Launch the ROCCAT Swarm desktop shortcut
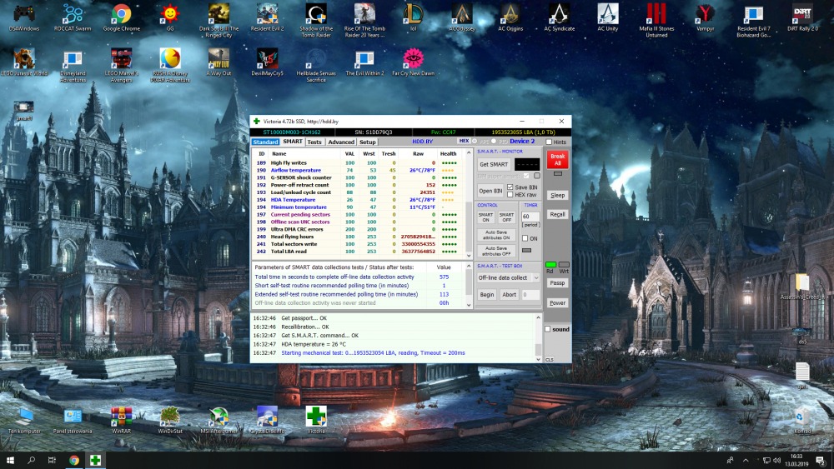Viewport: 834px width, 469px height. pyautogui.click(x=73, y=14)
